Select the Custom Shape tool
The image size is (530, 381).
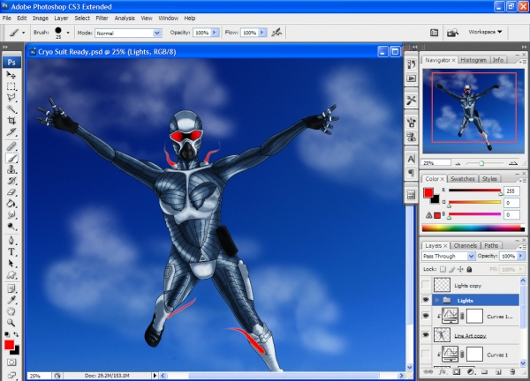tap(11, 274)
